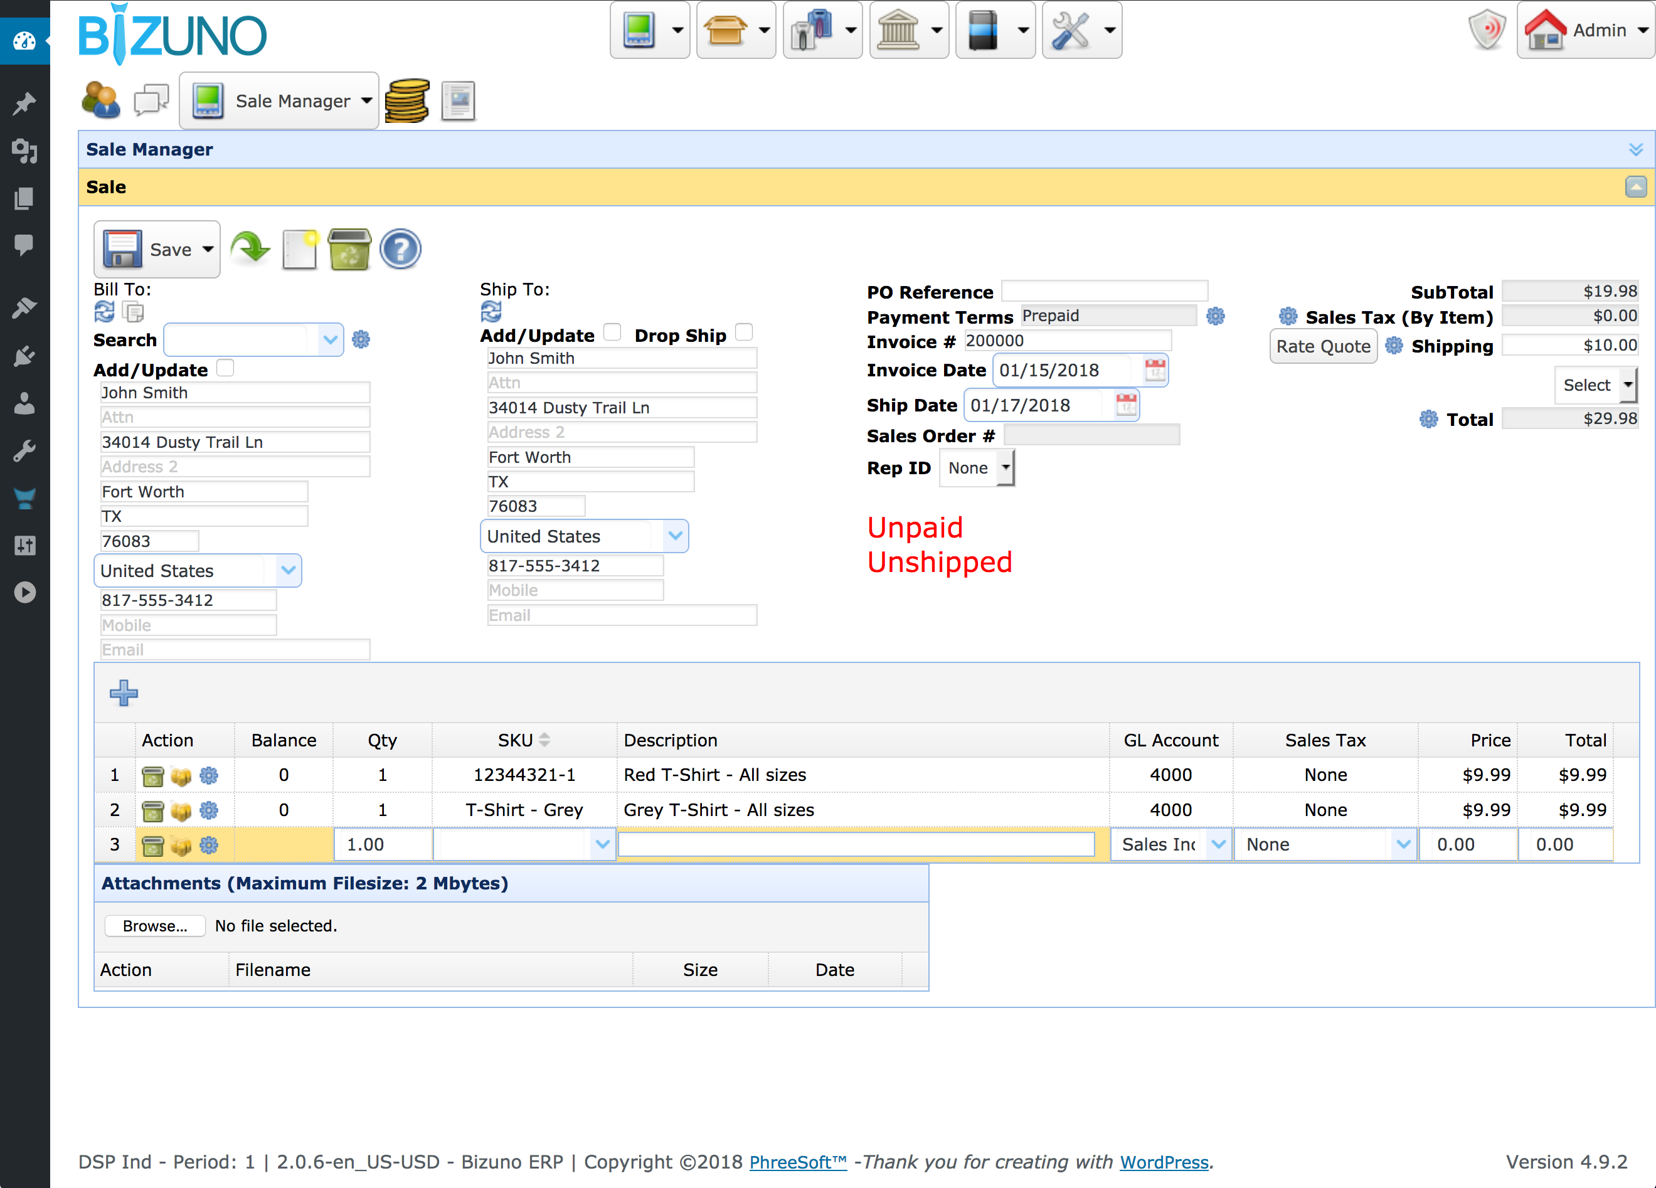Click the trash icon on row 1
Image resolution: width=1656 pixels, height=1188 pixels.
[152, 775]
